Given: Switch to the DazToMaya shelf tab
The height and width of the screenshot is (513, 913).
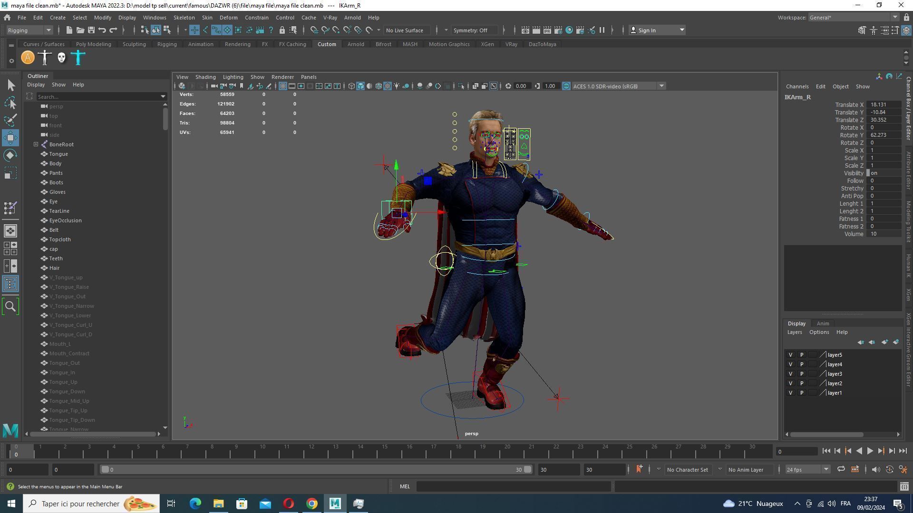Looking at the screenshot, I should [x=542, y=44].
